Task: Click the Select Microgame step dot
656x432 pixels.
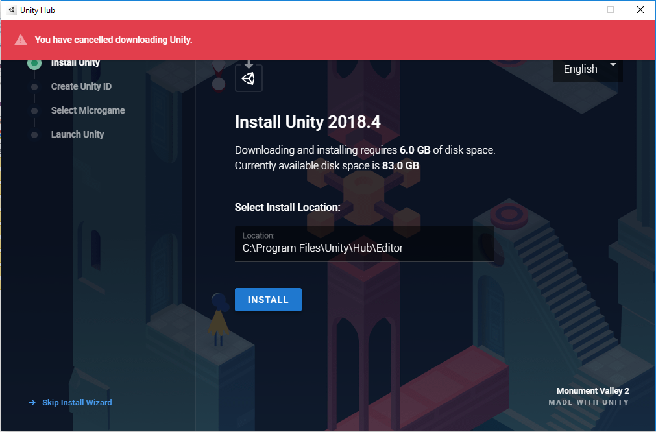Action: click(x=34, y=111)
